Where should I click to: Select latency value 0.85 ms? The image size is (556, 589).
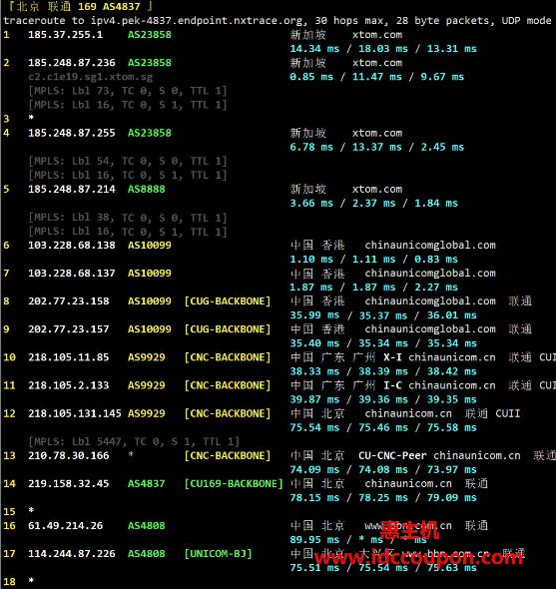tap(311, 77)
